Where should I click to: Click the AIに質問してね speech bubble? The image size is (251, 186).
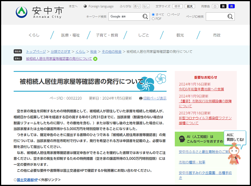[235, 138]
